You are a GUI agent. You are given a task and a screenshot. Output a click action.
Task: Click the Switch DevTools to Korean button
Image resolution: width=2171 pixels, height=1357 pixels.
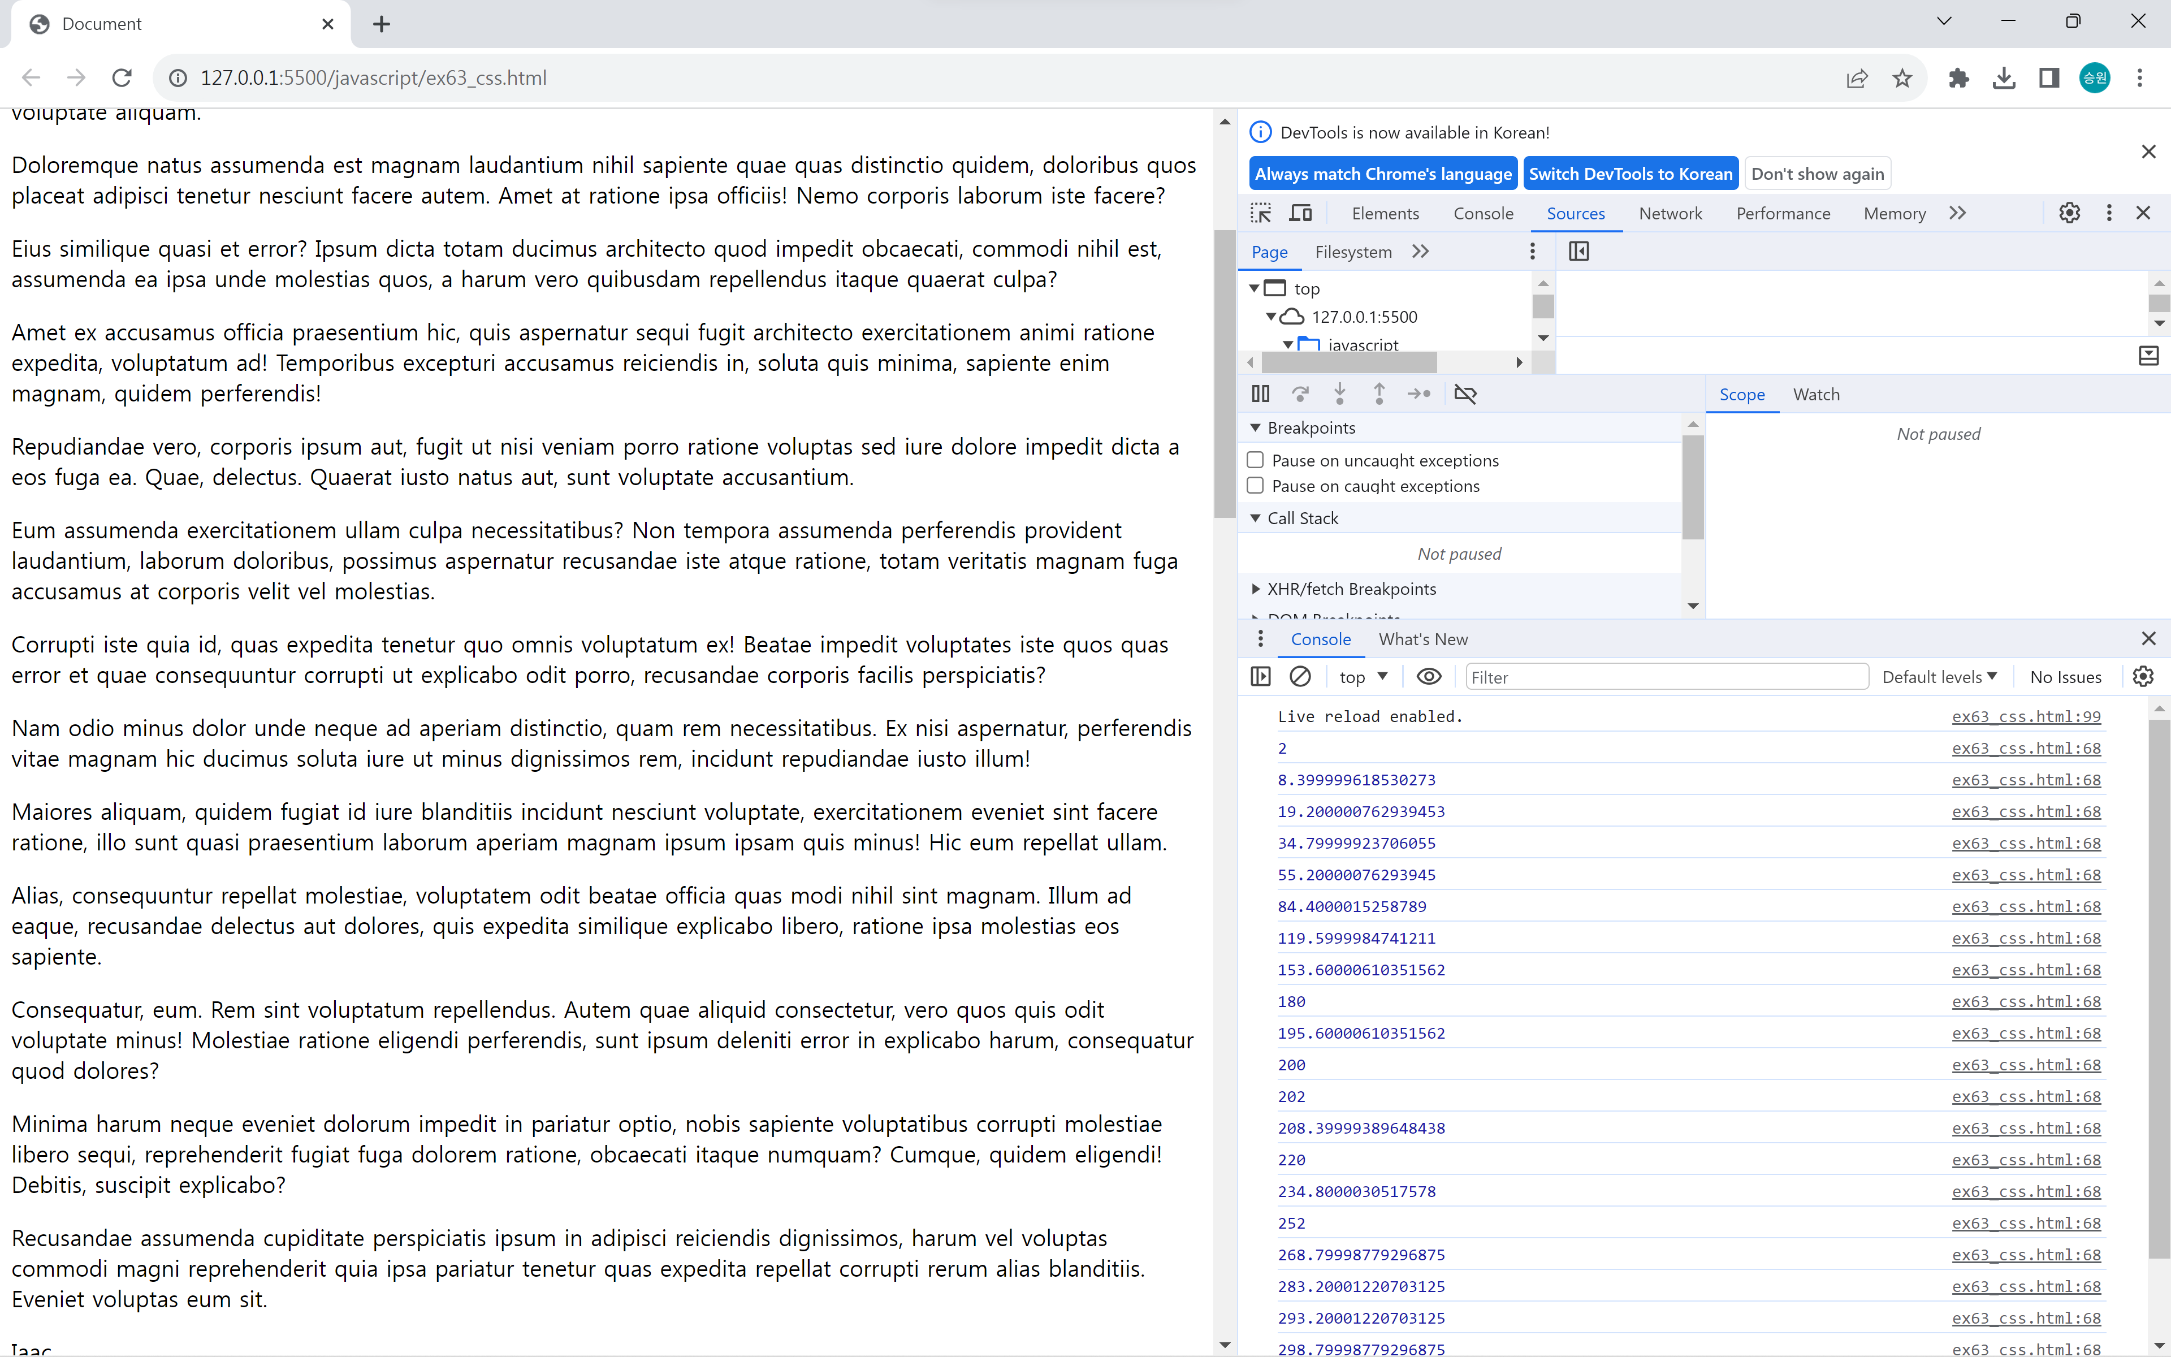[x=1630, y=174]
